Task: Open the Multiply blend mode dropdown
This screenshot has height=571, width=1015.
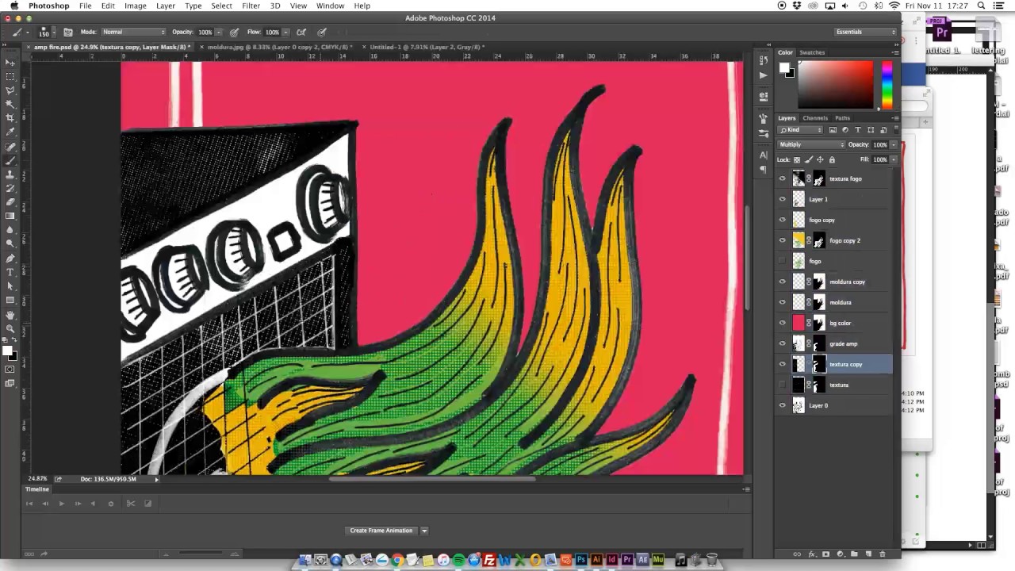Action: tap(811, 144)
